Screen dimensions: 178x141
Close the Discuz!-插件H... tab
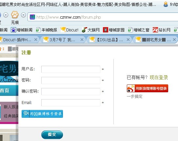click(36, 40)
